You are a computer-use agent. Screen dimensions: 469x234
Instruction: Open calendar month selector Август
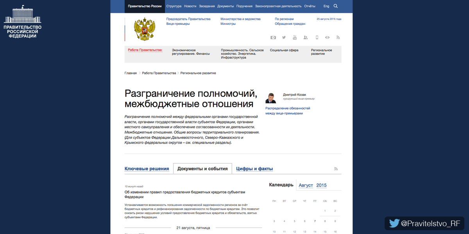click(x=306, y=185)
